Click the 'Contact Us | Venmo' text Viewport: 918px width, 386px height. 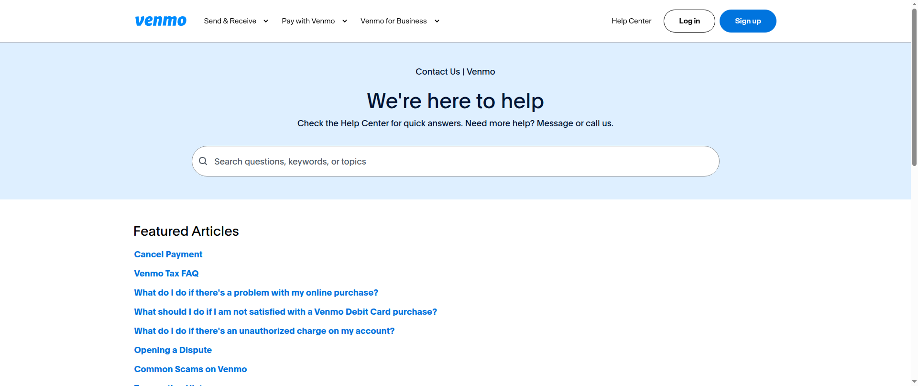(x=455, y=72)
